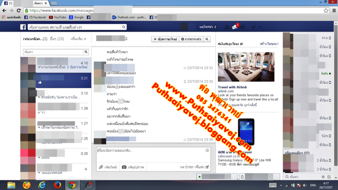Select the online chat contact มือถือ
This screenshot has height=190, width=338.
307,73
